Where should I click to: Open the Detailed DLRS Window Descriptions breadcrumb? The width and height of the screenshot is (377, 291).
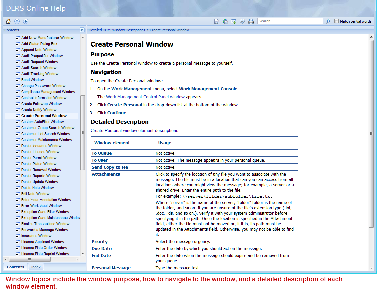(117, 30)
